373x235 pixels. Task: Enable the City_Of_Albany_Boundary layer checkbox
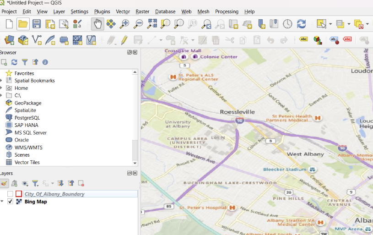[x=10, y=194]
